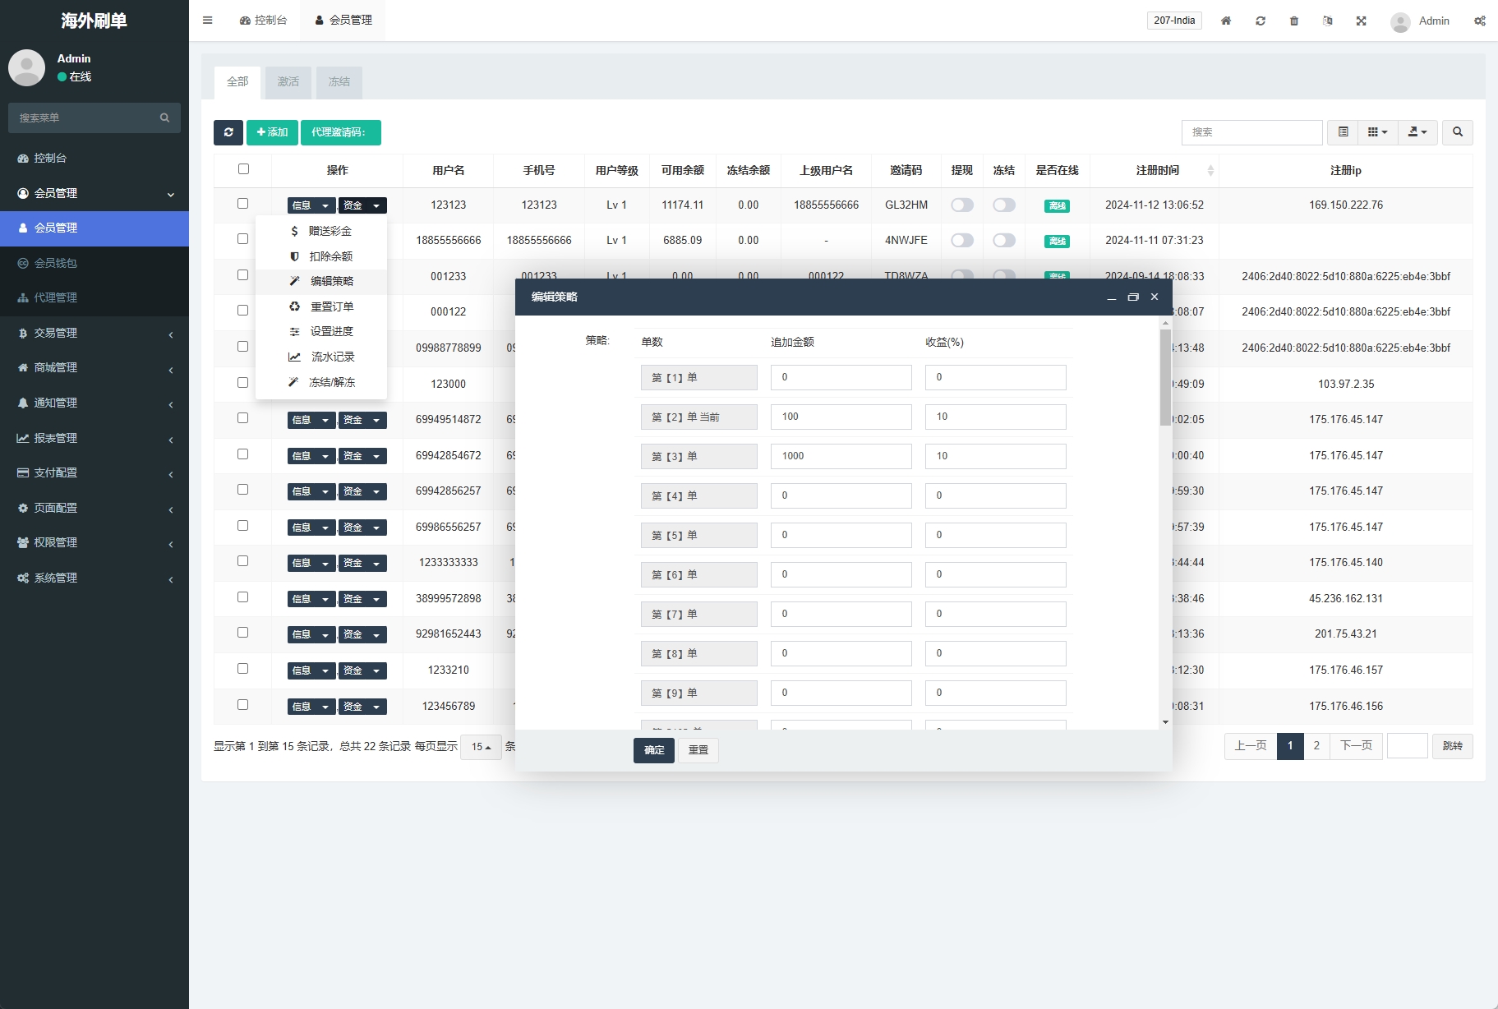Click the 添加 button
Screen dimensions: 1498x1009
272,132
